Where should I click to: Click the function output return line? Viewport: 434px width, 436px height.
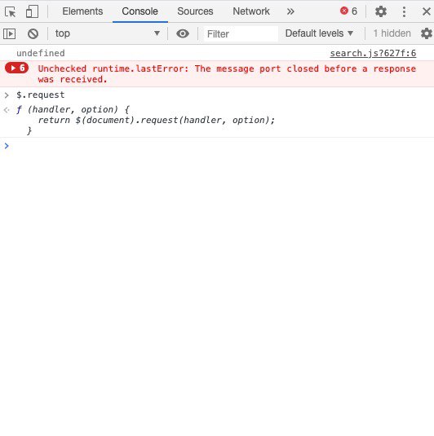tap(156, 120)
